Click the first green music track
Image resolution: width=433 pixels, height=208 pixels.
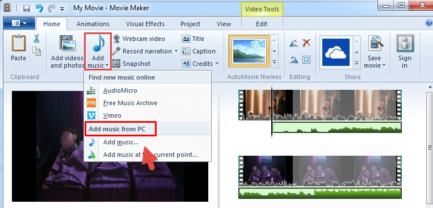[x=337, y=127]
